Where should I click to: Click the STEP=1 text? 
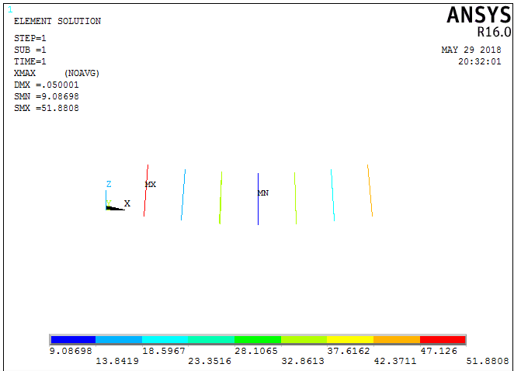point(30,38)
